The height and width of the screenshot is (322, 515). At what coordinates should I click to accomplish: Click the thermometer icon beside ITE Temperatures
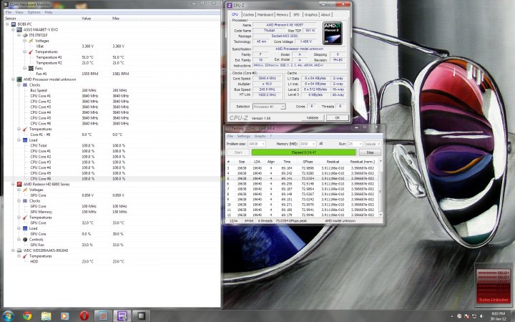(x=31, y=52)
